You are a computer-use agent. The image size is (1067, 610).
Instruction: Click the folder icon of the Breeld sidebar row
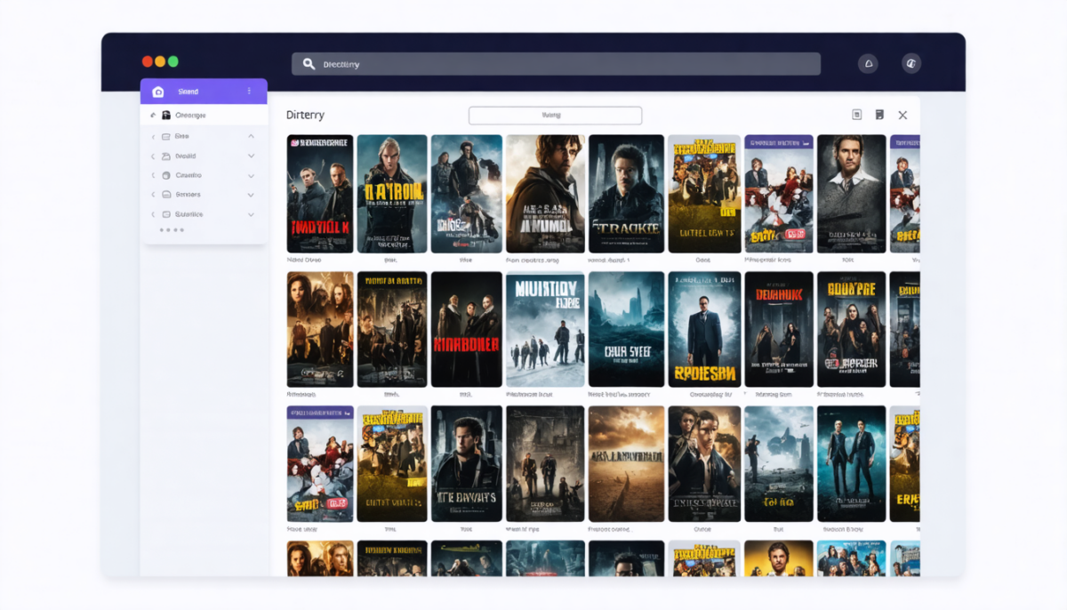[x=166, y=156]
